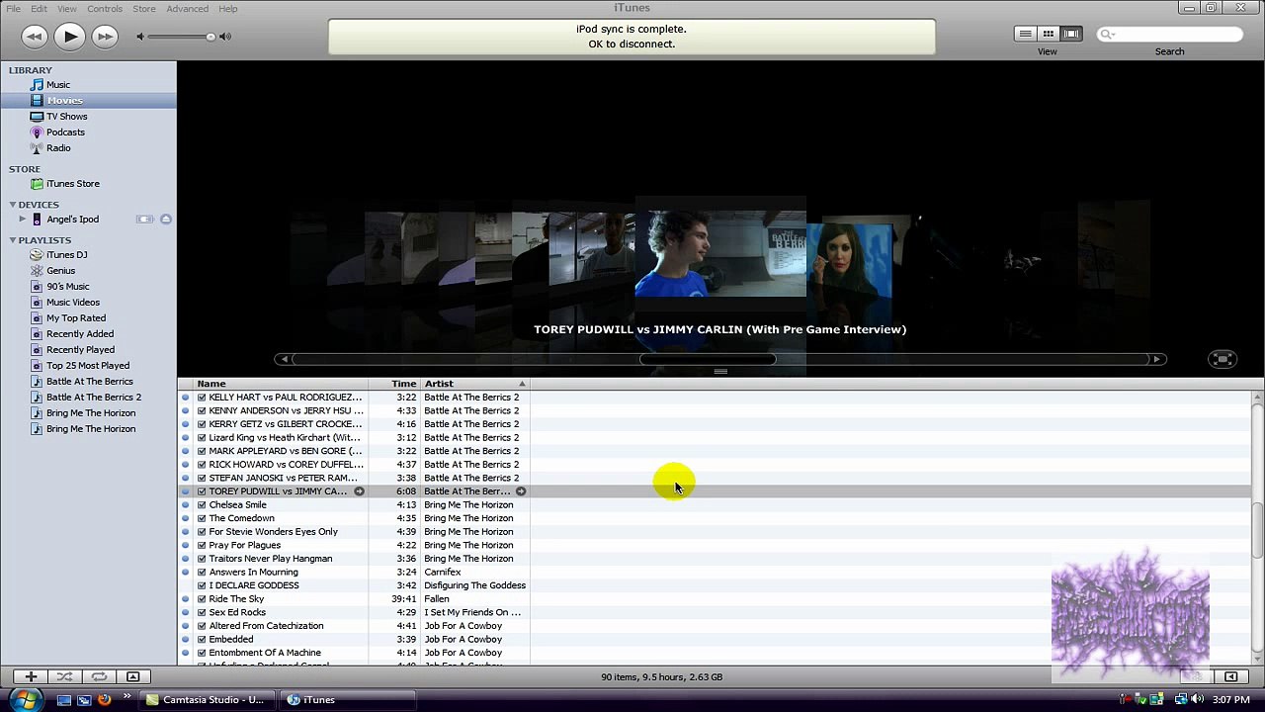This screenshot has width=1265, height=712.
Task: Click the battery icon beside Angel's Ipod
Action: click(x=144, y=220)
